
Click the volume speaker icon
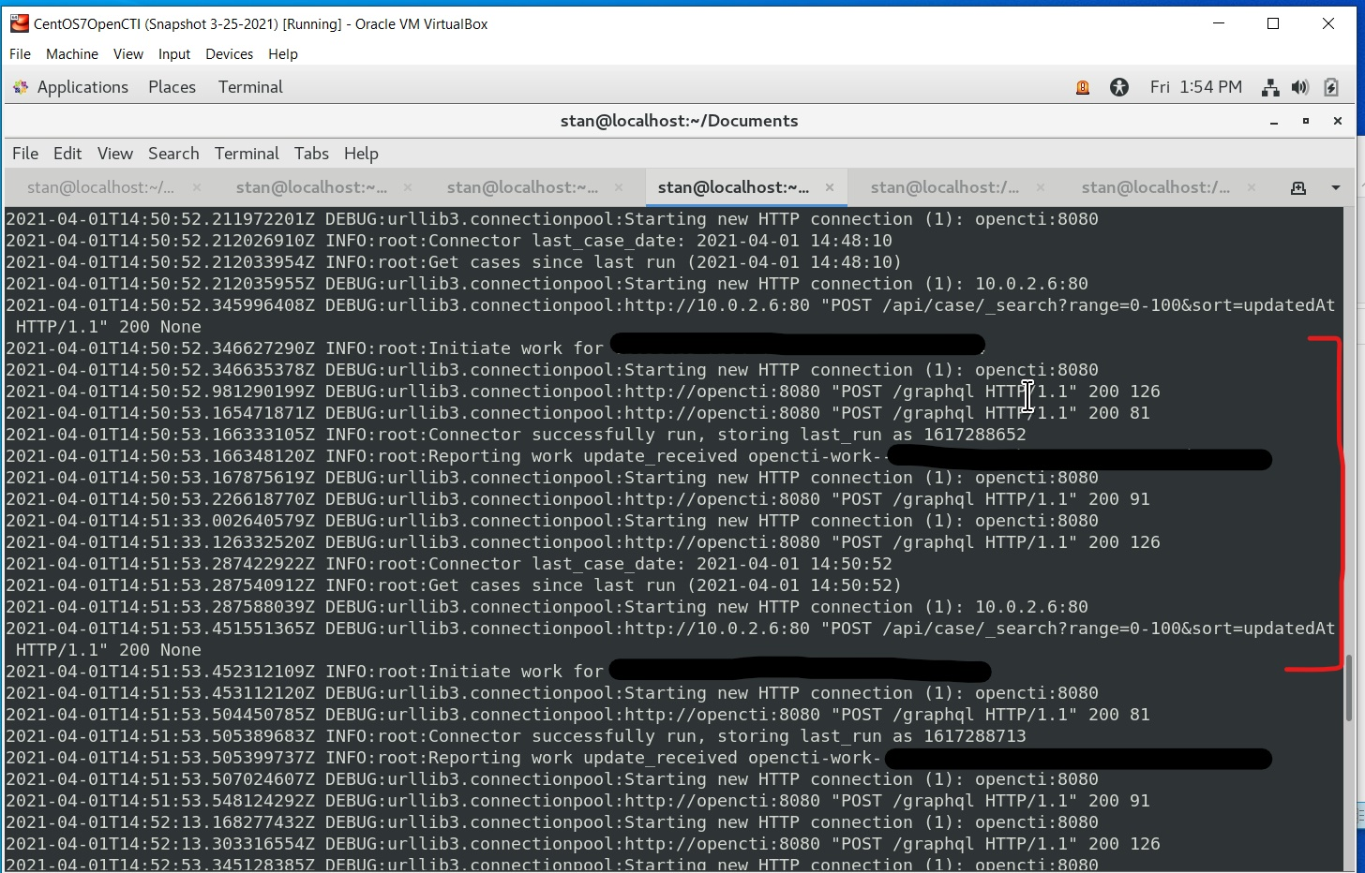point(1300,87)
